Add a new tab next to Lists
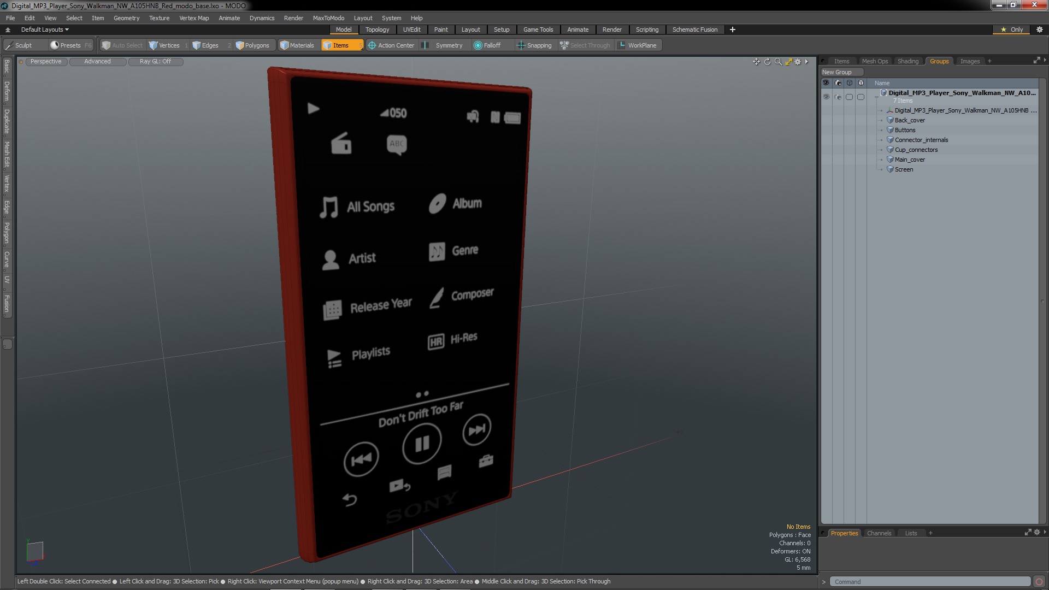 (x=930, y=533)
